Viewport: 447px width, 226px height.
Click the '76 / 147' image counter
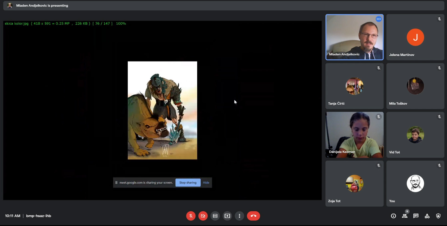click(x=102, y=23)
